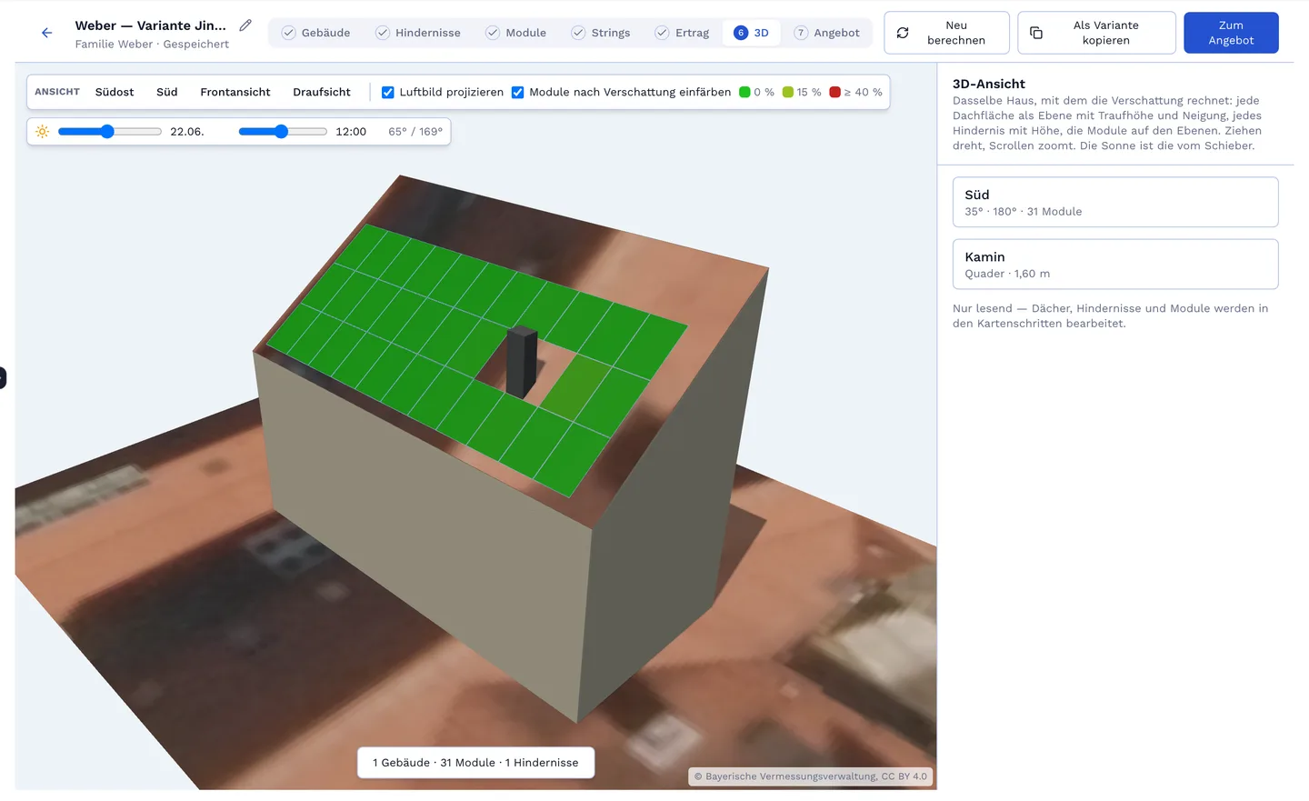Screen dimensions: 1309x801
Task: Click the pencil icon to rename variant
Action: click(245, 25)
